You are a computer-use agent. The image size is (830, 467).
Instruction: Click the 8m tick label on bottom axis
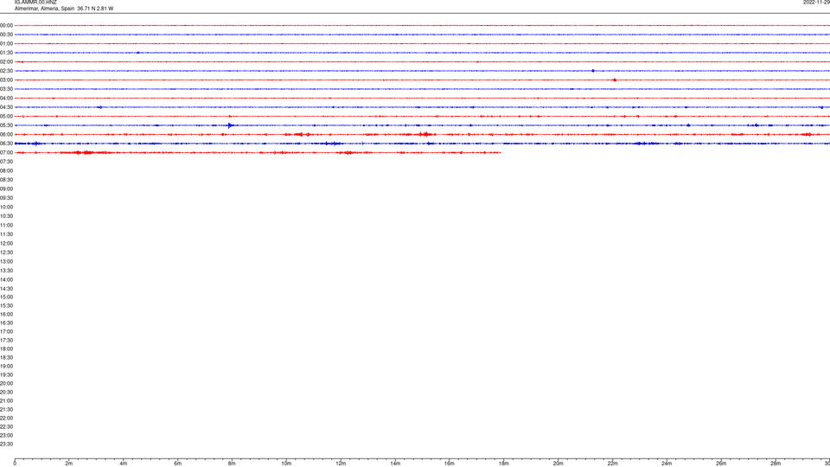click(x=232, y=464)
